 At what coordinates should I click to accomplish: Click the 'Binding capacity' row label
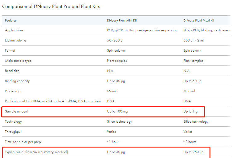pos(17,81)
